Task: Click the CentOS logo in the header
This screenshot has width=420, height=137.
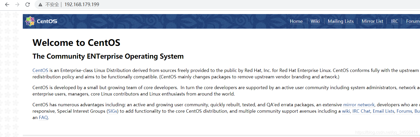Action: click(41, 21)
